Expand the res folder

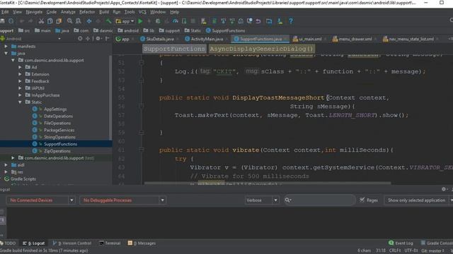[x=6, y=172]
